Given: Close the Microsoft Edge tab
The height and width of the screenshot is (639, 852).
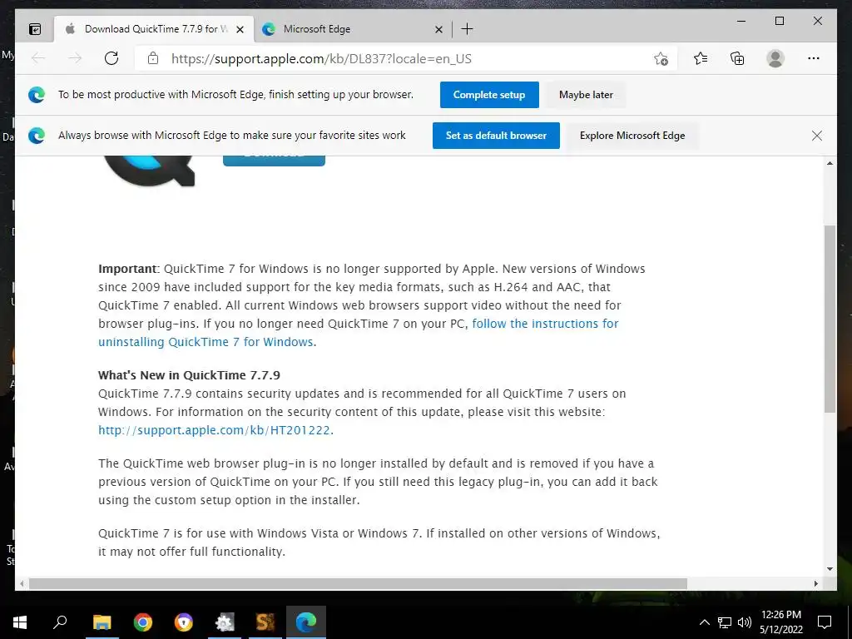Looking at the screenshot, I should 439,29.
